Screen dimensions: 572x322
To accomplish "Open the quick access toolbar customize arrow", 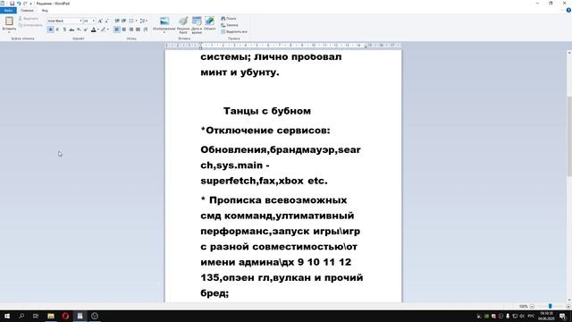I will 31,4.
